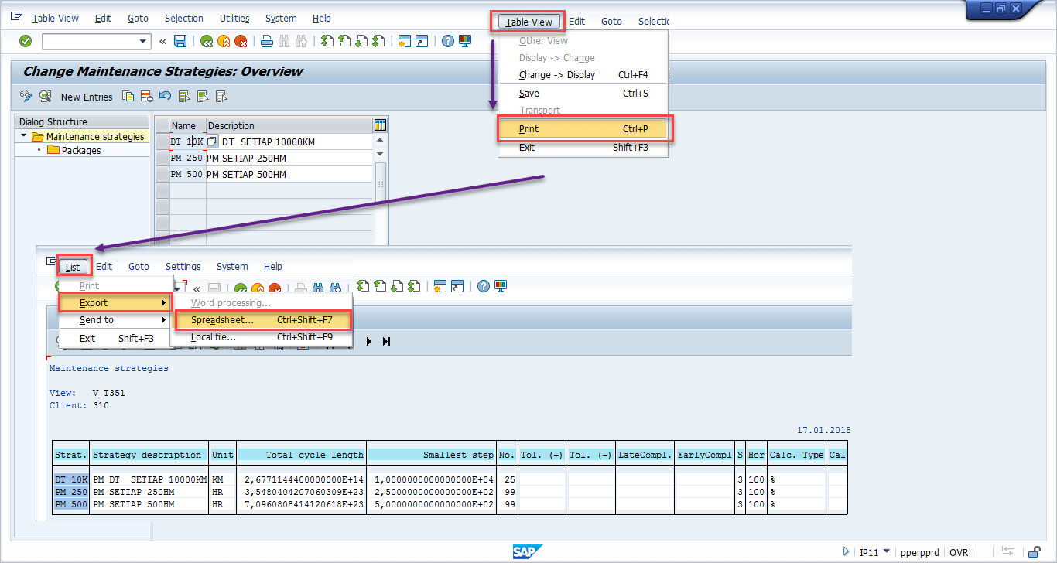
Task: Click the Delete entry icon in application toolbar
Action: coord(146,97)
